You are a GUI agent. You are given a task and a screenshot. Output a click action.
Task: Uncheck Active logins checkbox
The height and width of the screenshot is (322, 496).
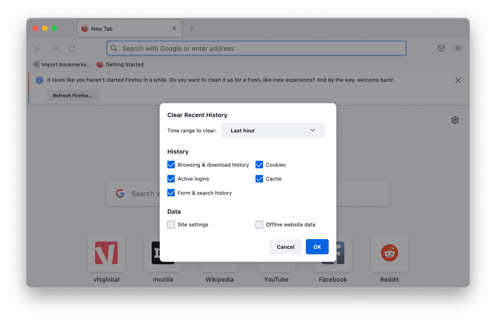click(x=171, y=179)
